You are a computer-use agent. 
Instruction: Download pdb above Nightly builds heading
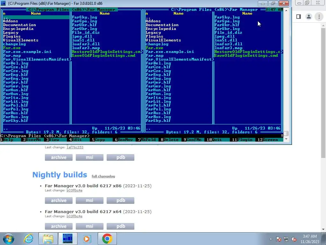click(x=121, y=158)
